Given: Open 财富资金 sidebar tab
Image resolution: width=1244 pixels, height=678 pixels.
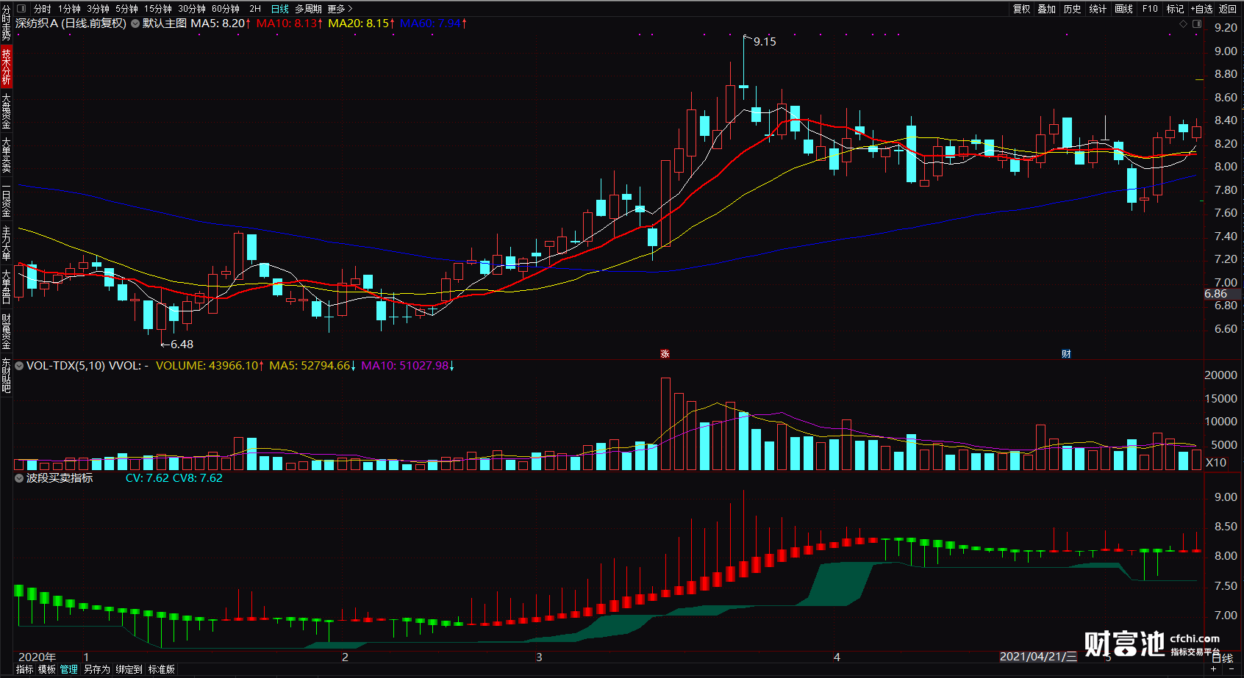Looking at the screenshot, I should [x=6, y=331].
